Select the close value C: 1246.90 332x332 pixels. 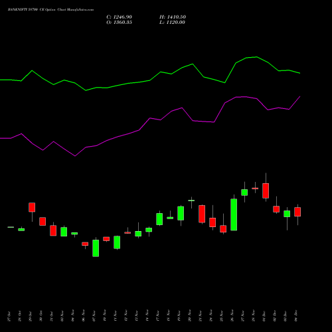click(x=120, y=17)
